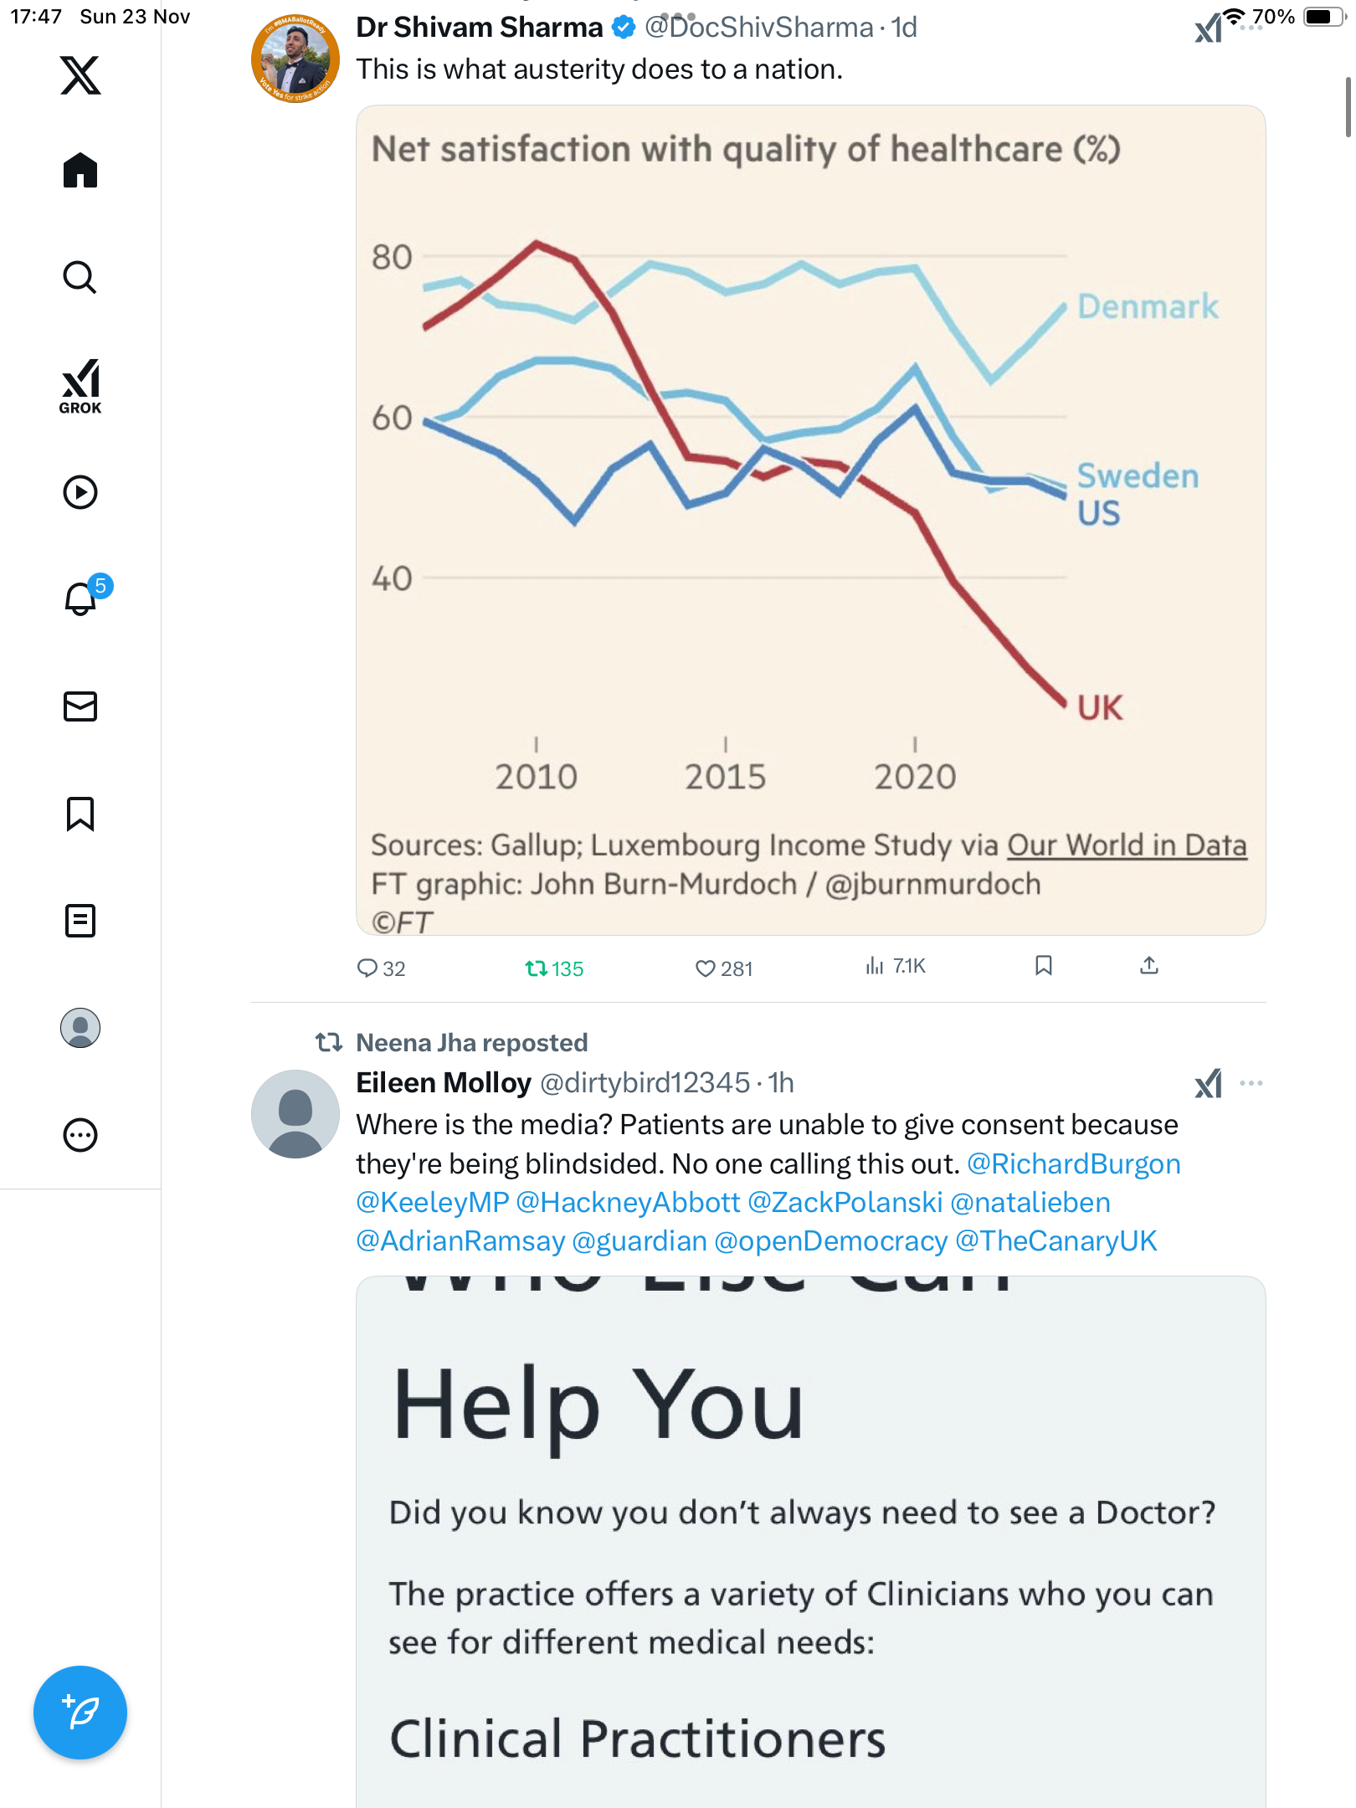This screenshot has height=1808, width=1356.
Task: Click the scrollbar at right edge
Action: [x=1347, y=106]
